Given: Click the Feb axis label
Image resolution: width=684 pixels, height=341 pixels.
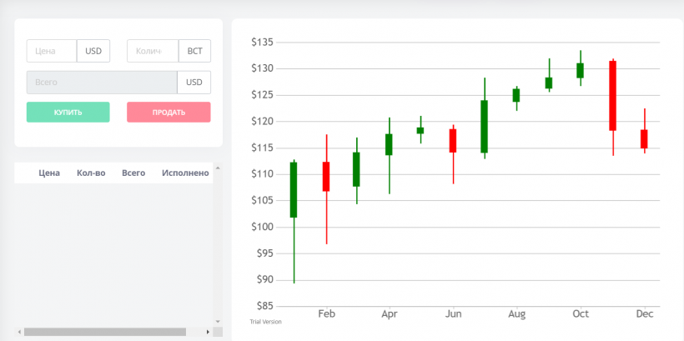Looking at the screenshot, I should tap(327, 314).
